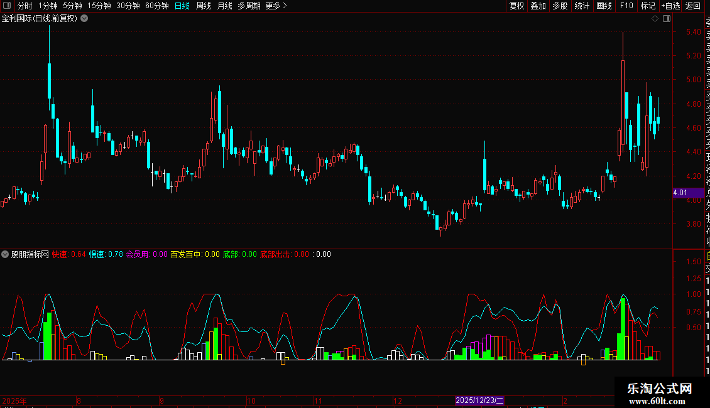
Task: Add stock via +自选 button
Action: (670, 6)
